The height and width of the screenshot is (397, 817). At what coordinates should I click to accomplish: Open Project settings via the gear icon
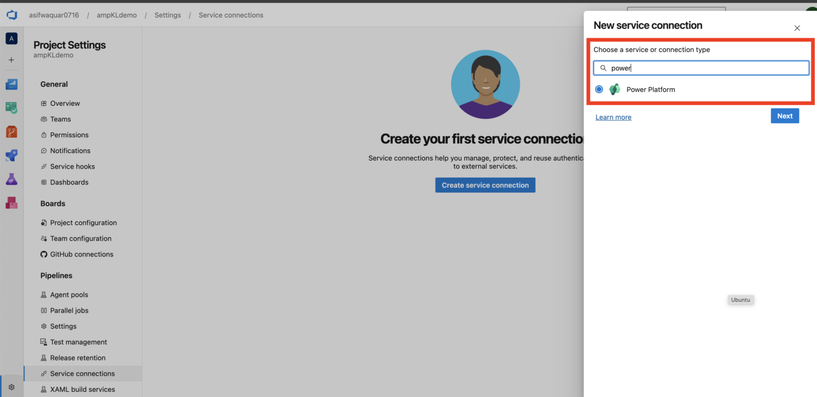[11, 387]
